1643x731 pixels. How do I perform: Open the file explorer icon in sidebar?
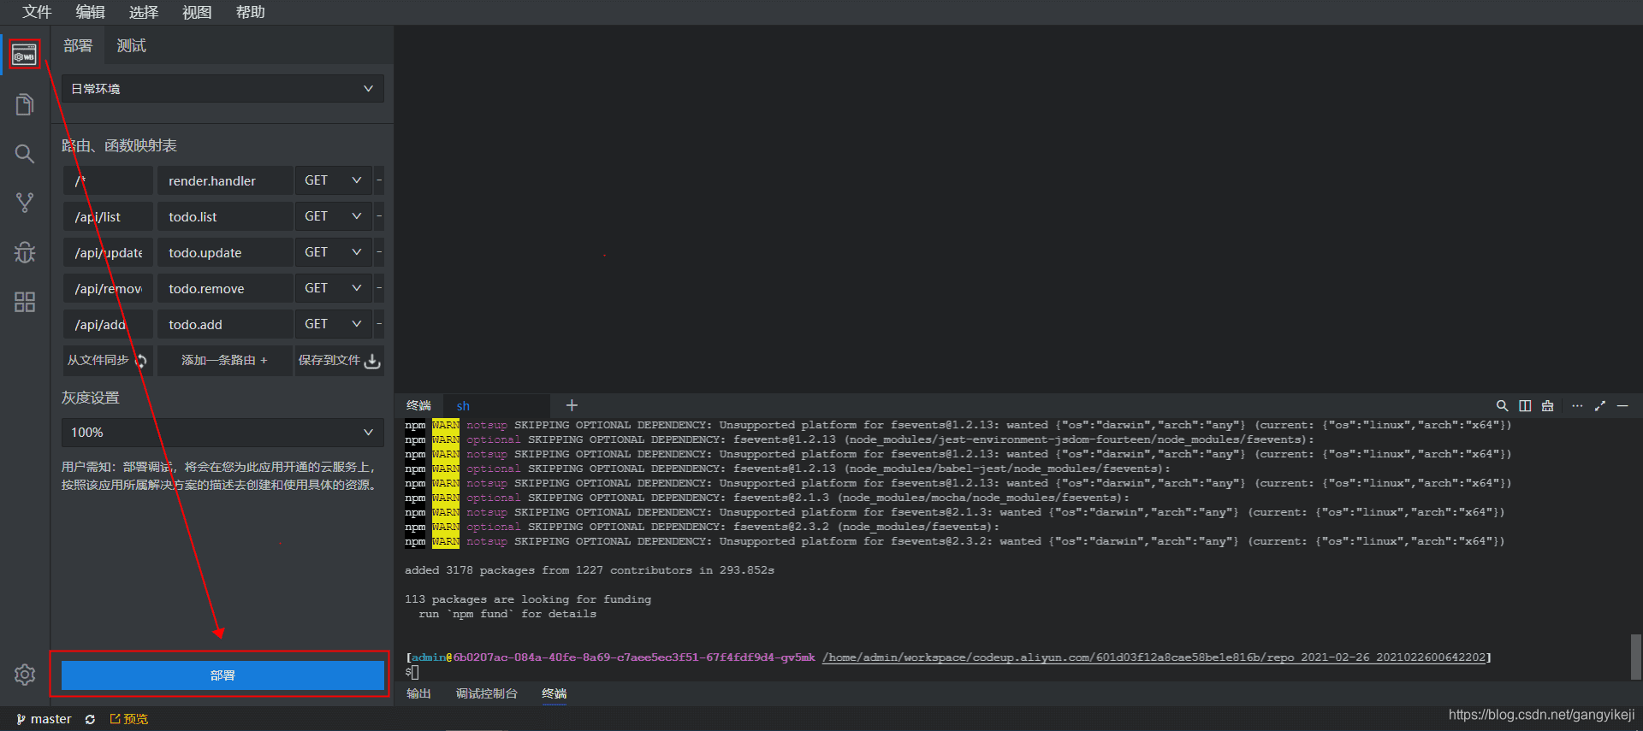click(25, 105)
